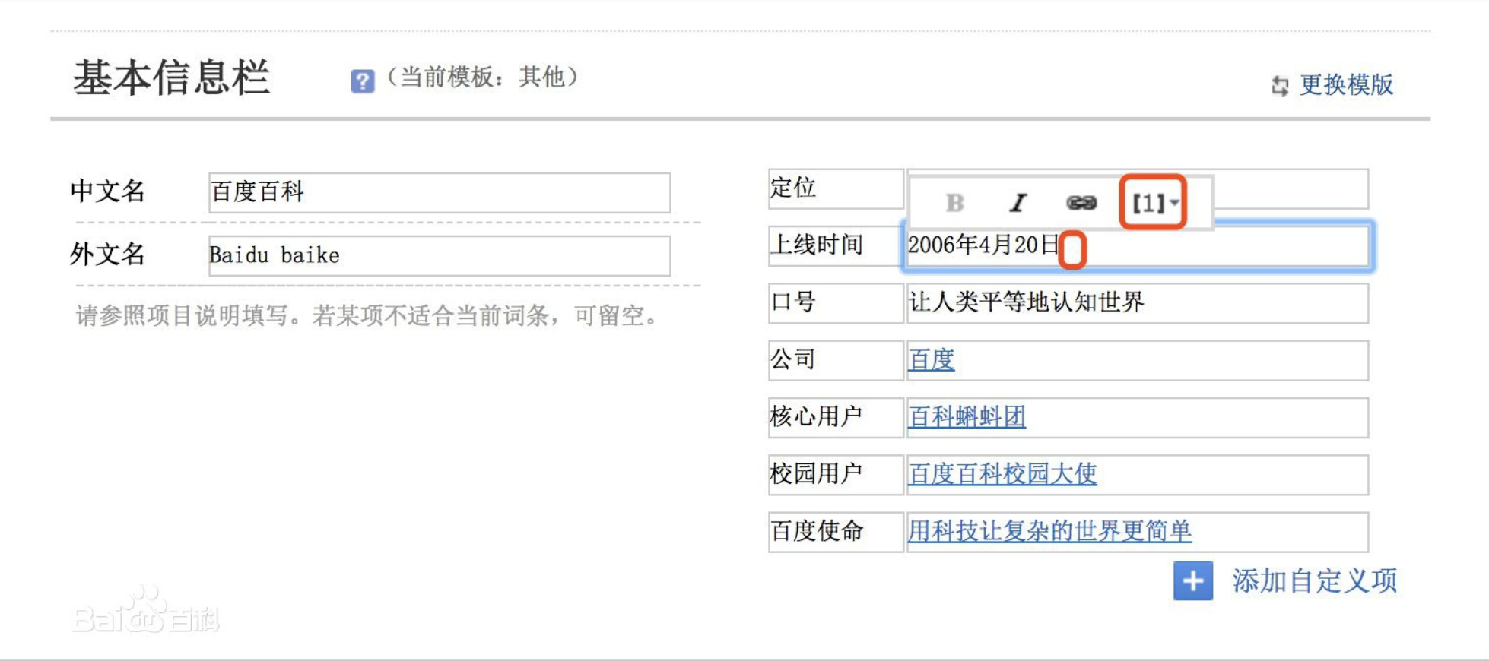Click the （当前模板：其他） text
1489x661 pixels.
pyautogui.click(x=483, y=77)
